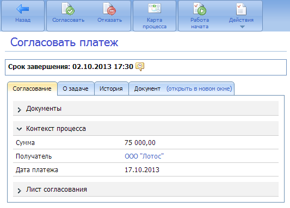Switch to the Согласование tab
290x208 pixels.
click(32, 89)
